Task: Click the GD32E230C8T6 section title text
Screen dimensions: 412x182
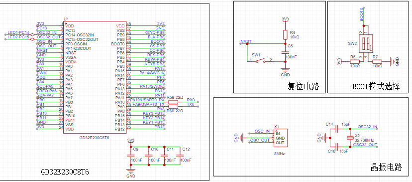Action: [x=65, y=172]
